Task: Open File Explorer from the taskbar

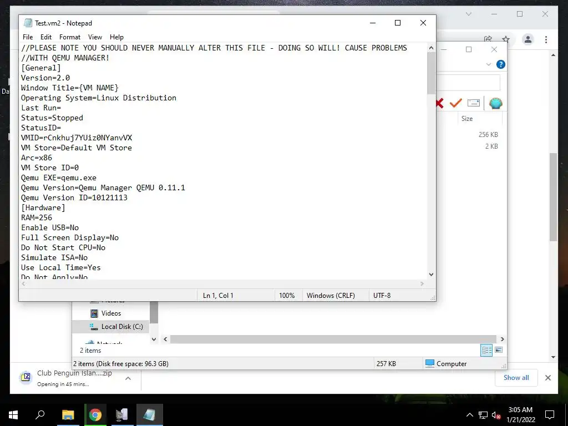Action: pos(68,415)
